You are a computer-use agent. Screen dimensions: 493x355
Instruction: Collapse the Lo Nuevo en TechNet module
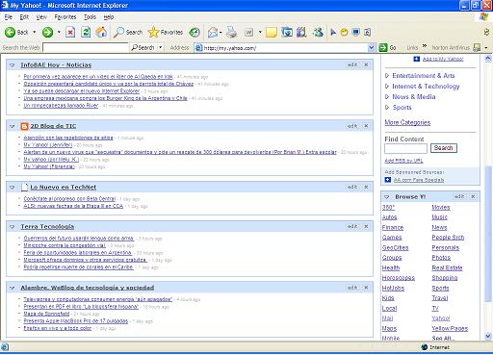pyautogui.click(x=13, y=188)
